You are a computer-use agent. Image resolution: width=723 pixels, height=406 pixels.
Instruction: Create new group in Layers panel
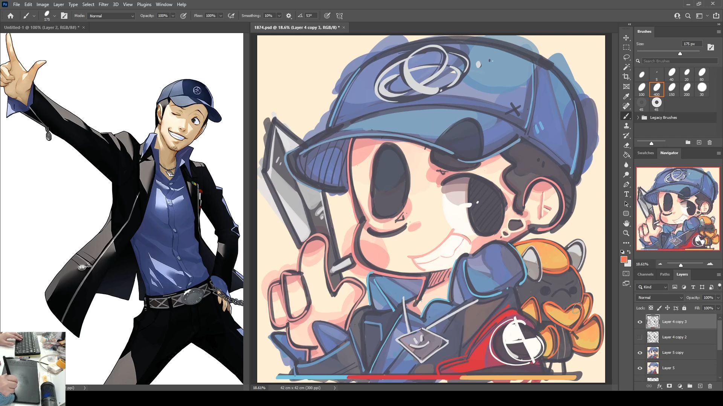click(690, 386)
